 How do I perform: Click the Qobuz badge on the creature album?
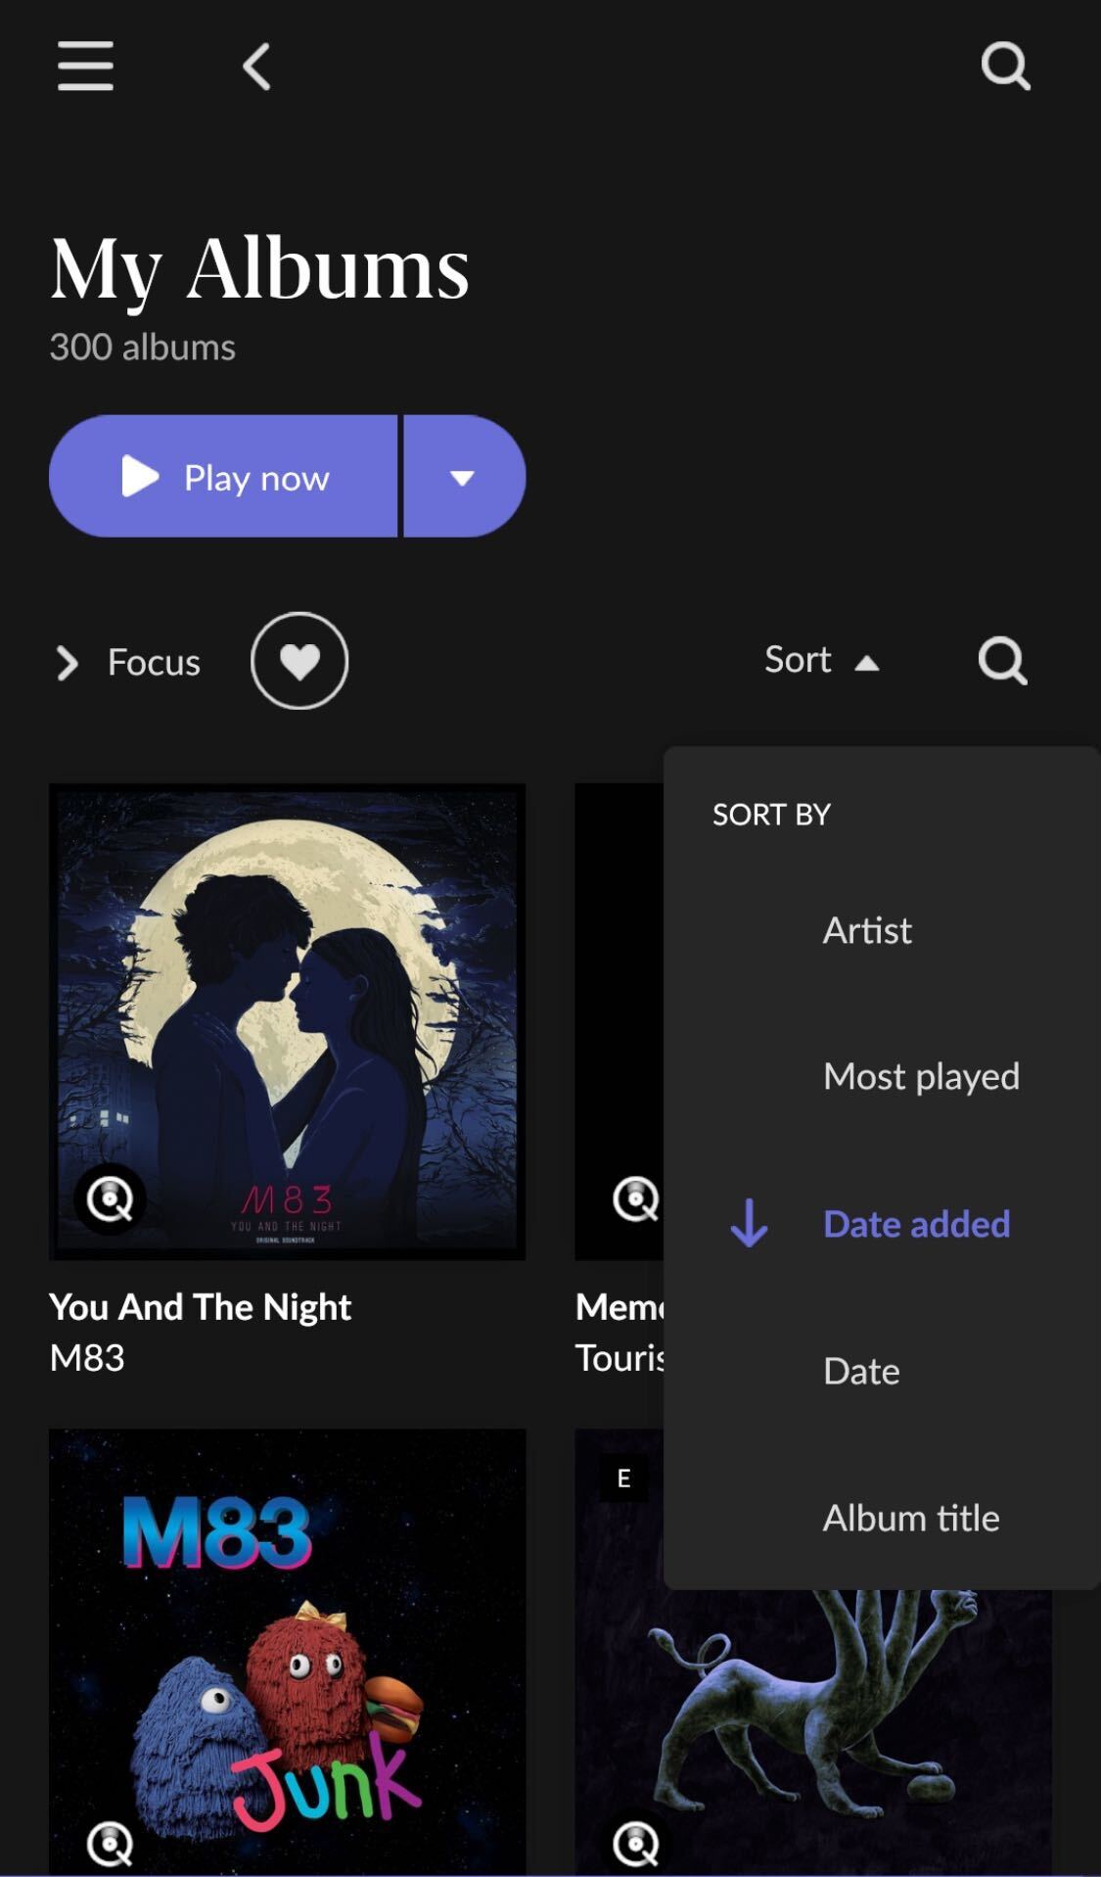[x=636, y=1845]
